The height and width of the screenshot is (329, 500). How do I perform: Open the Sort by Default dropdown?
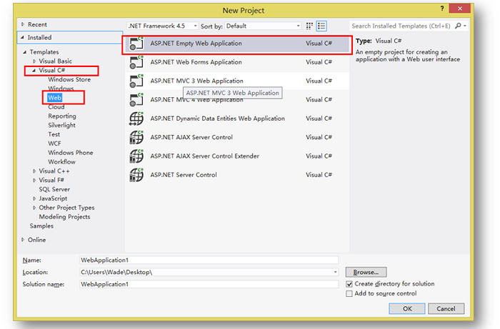point(263,26)
